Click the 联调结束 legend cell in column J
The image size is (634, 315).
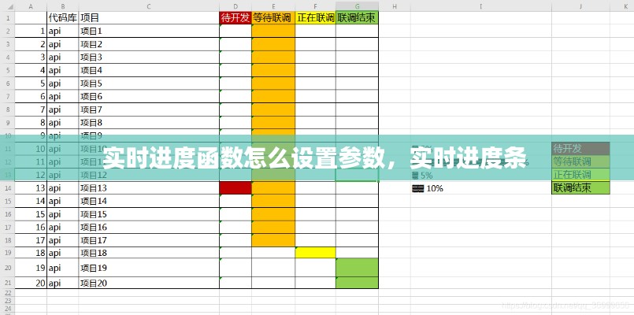pos(580,188)
